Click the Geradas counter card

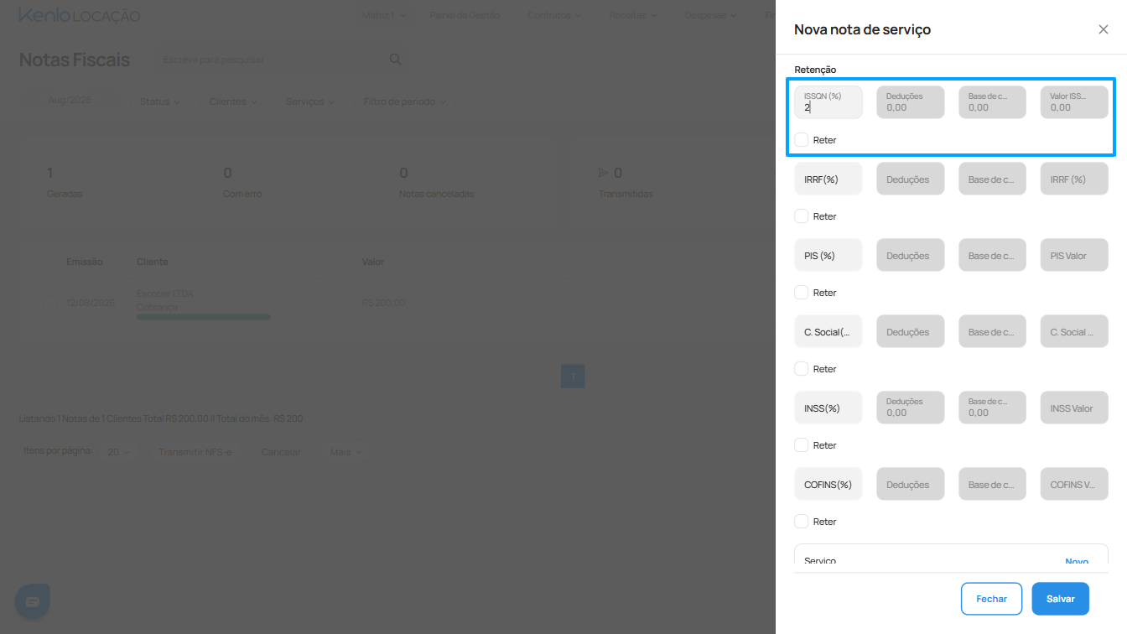(x=65, y=183)
